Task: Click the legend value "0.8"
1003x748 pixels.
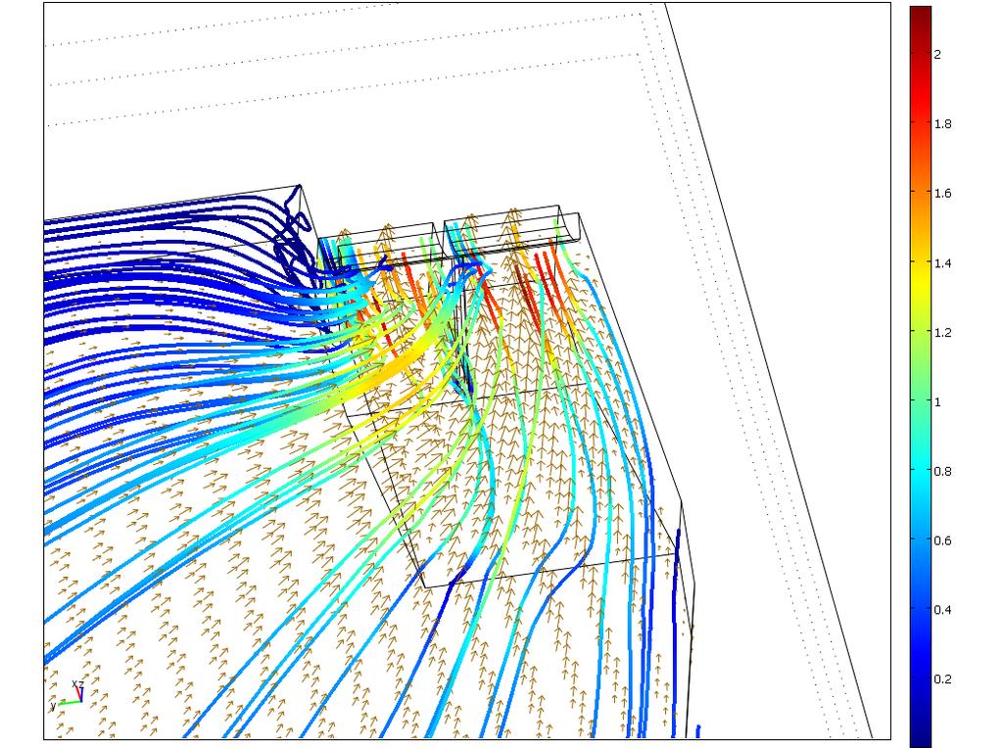Action: point(943,471)
